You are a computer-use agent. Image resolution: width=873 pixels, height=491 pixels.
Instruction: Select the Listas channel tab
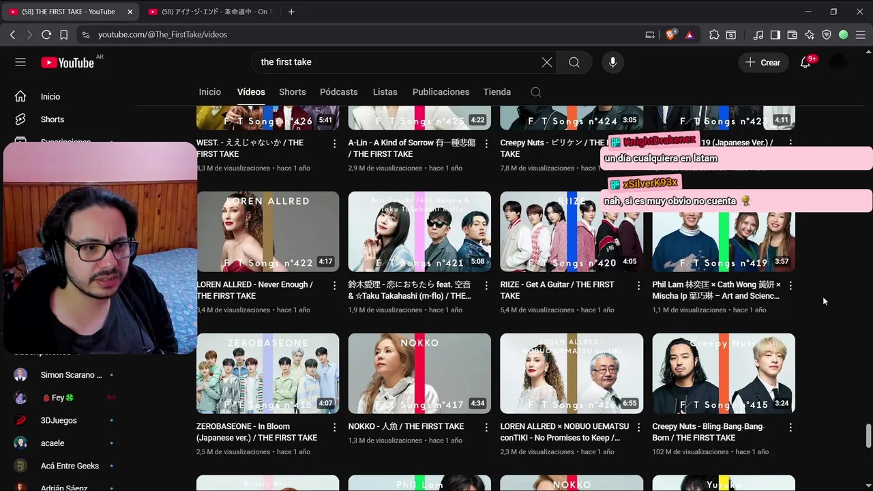point(385,92)
